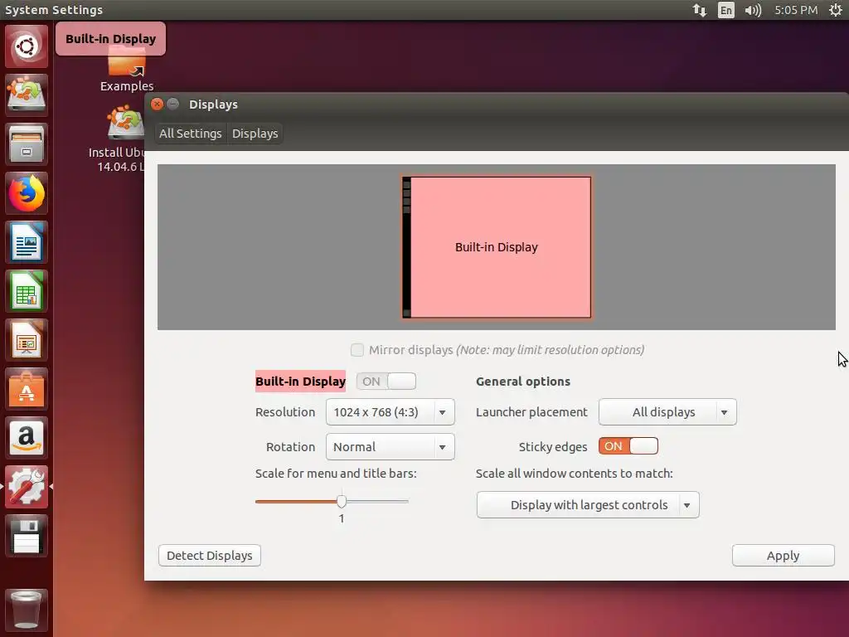Screen dimensions: 849x637
Task: Open the Files manager in launcher
Action: [26, 144]
